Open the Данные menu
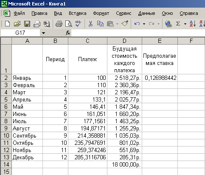Image resolution: width=205 pixels, height=175 pixels. 146,13
